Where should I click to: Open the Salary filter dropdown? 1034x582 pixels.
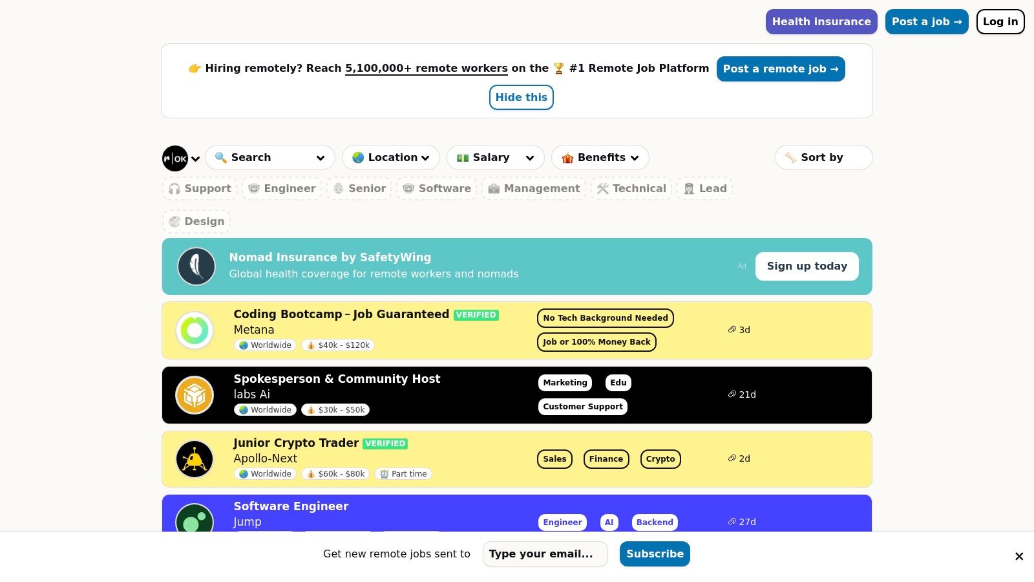[496, 158]
